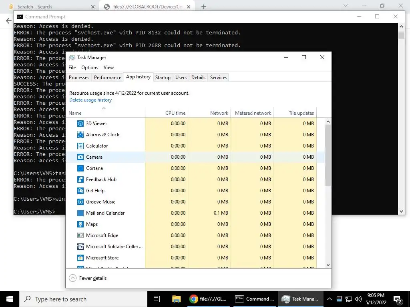Click the Feedback Hub app icon
This screenshot has width=410, height=307.
pyautogui.click(x=80, y=179)
